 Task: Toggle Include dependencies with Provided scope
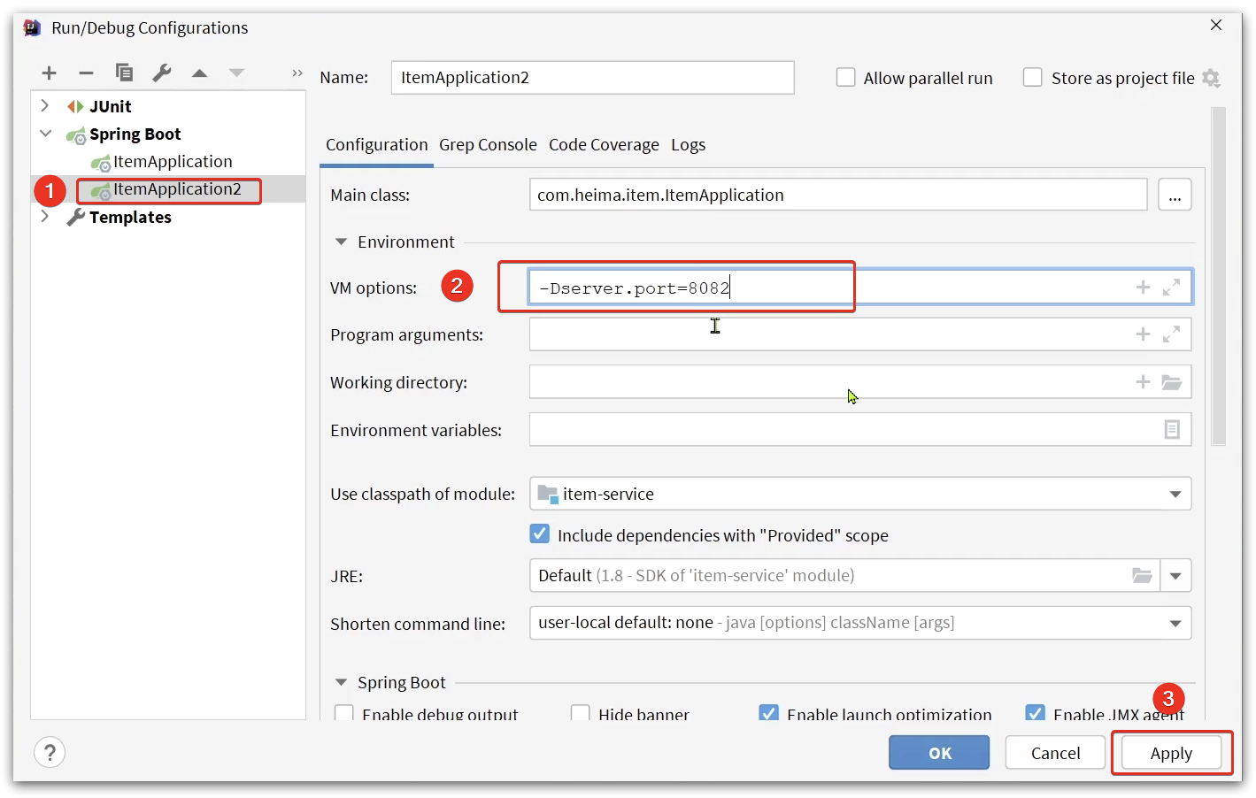pyautogui.click(x=539, y=534)
